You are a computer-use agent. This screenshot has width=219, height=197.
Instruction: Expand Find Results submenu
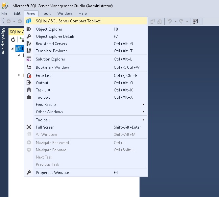point(86,105)
